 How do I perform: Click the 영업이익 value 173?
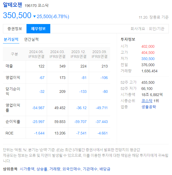point(62,78)
